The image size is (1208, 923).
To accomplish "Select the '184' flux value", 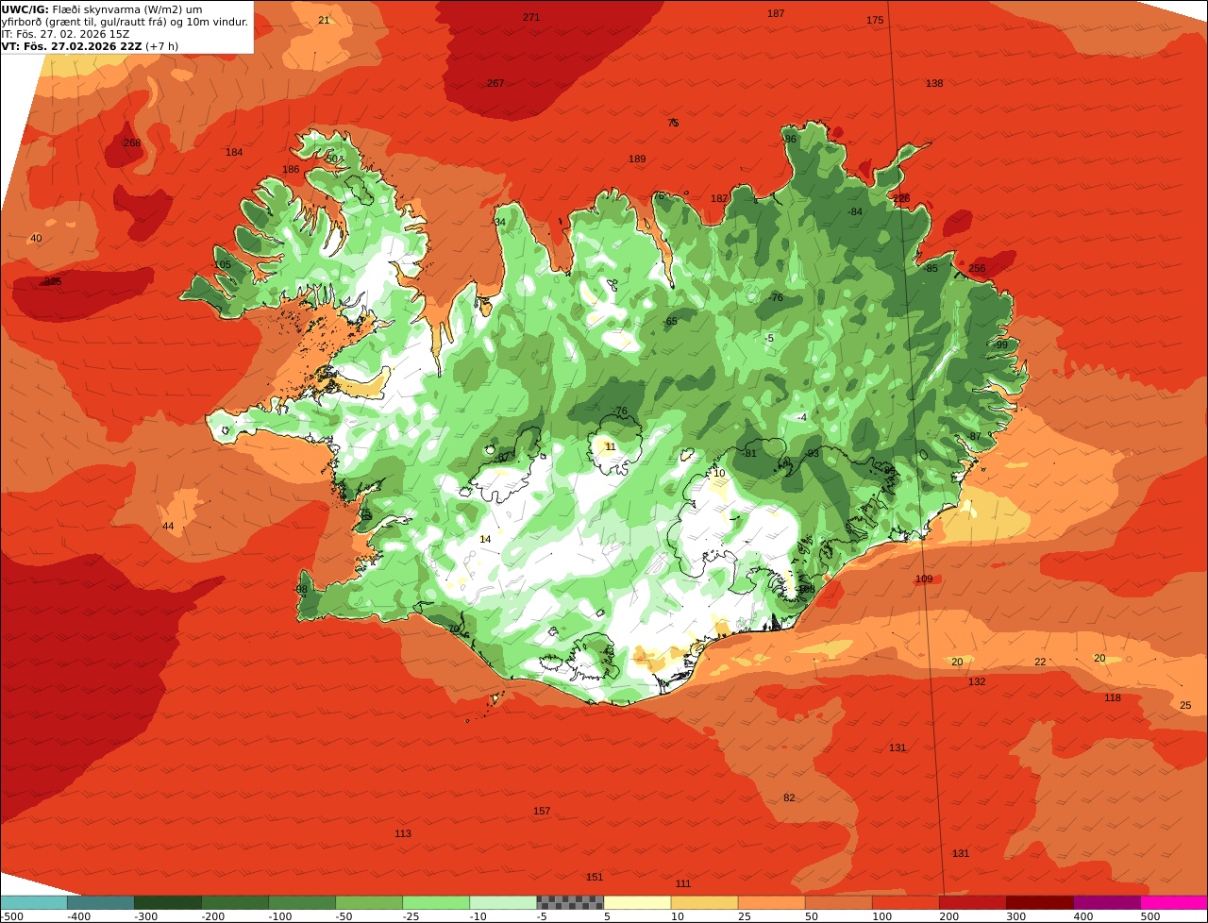I will (x=234, y=152).
